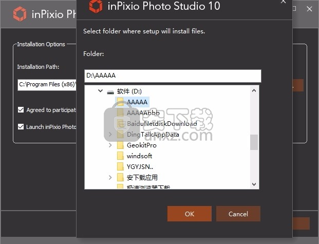Select the 安下载应用 folder
This screenshot has width=319, height=244.
tap(142, 177)
